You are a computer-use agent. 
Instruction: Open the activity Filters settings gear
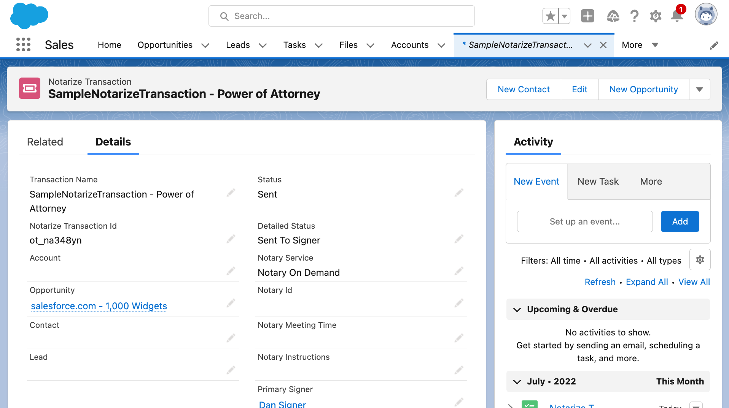[x=700, y=260]
